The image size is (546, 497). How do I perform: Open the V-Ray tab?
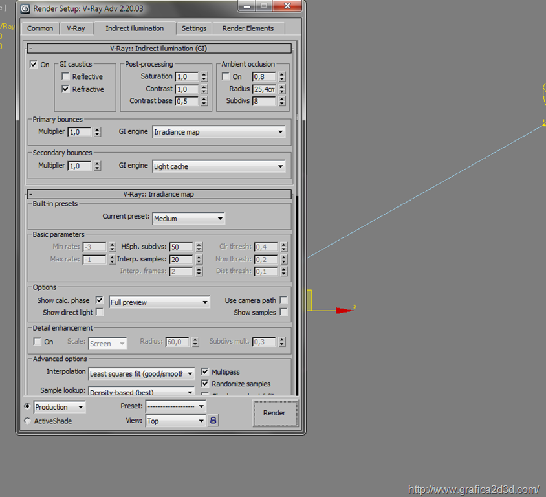76,28
